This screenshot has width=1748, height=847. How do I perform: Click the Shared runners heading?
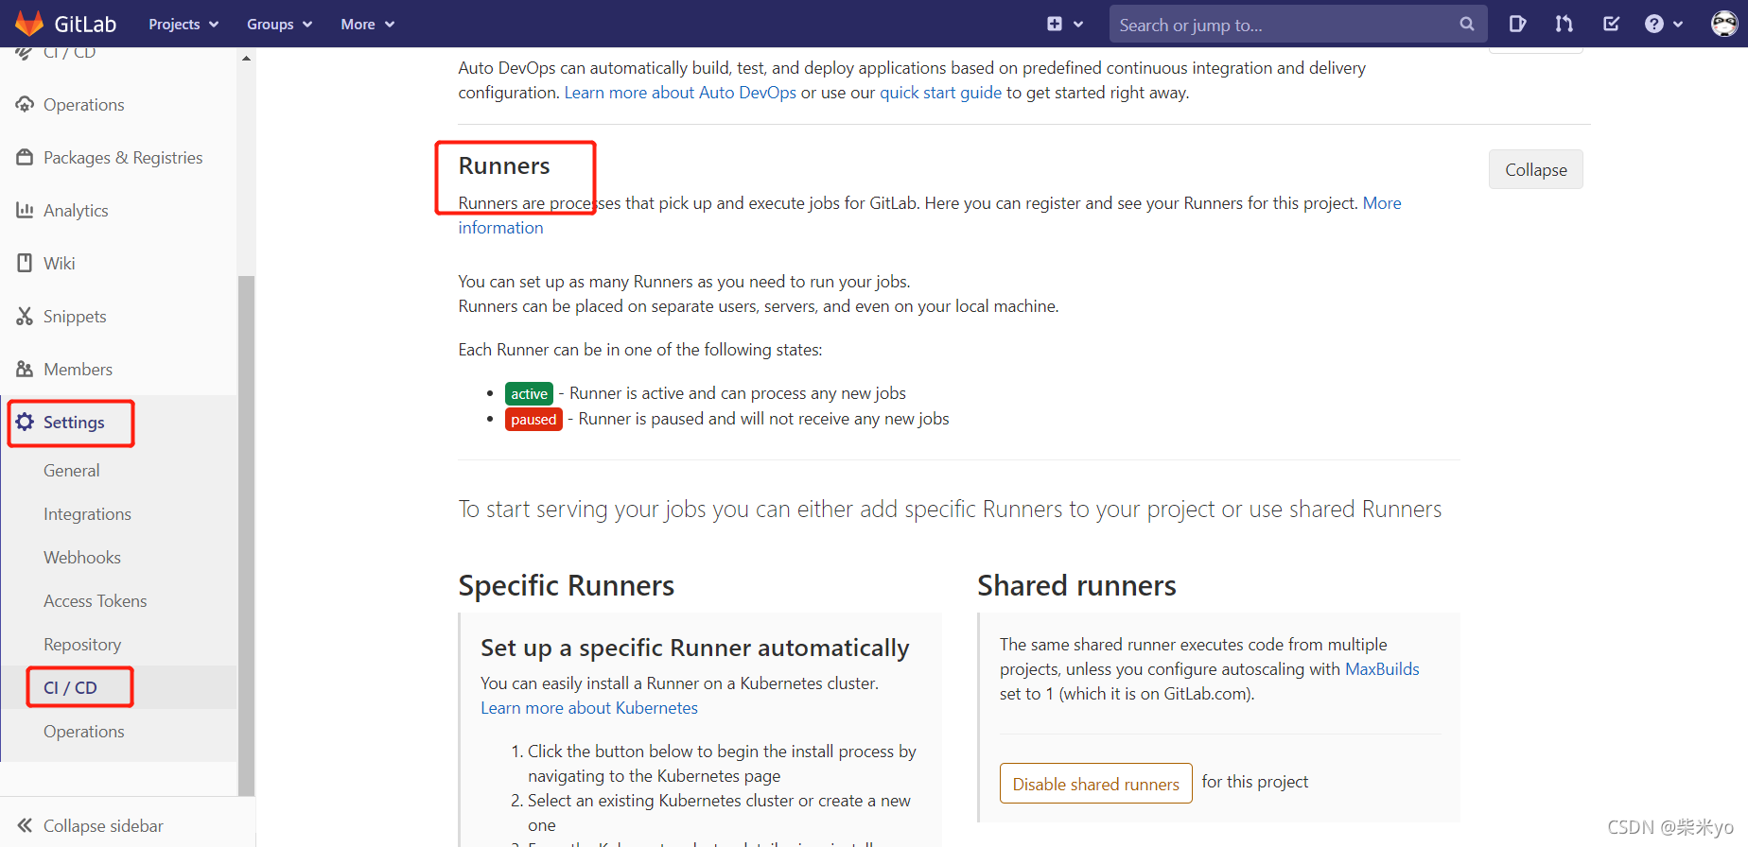click(x=1076, y=585)
